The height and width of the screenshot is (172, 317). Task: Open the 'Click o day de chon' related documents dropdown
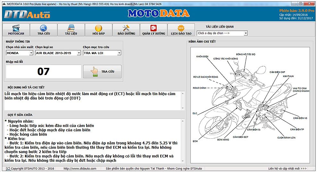246,33
